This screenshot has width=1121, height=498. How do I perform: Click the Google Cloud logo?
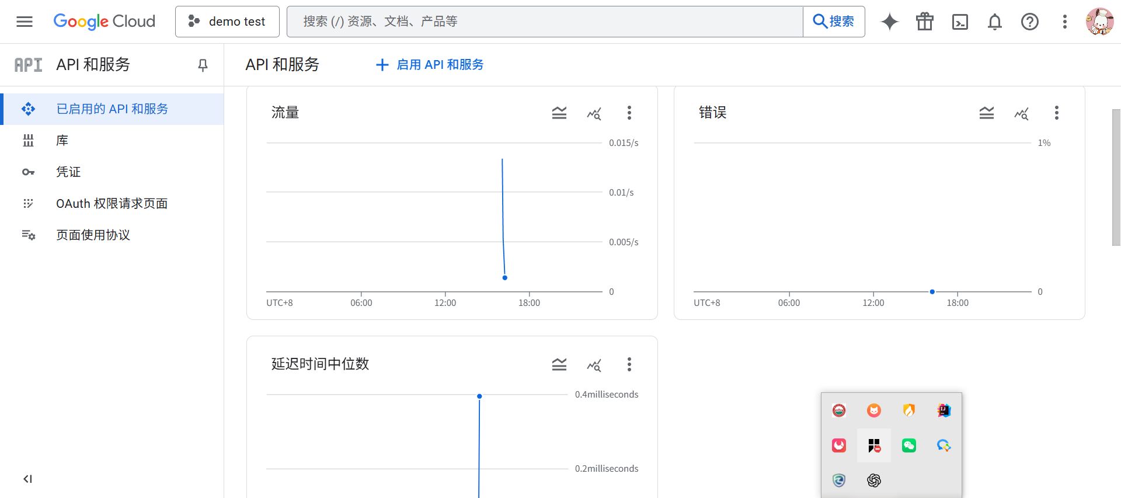click(x=105, y=22)
